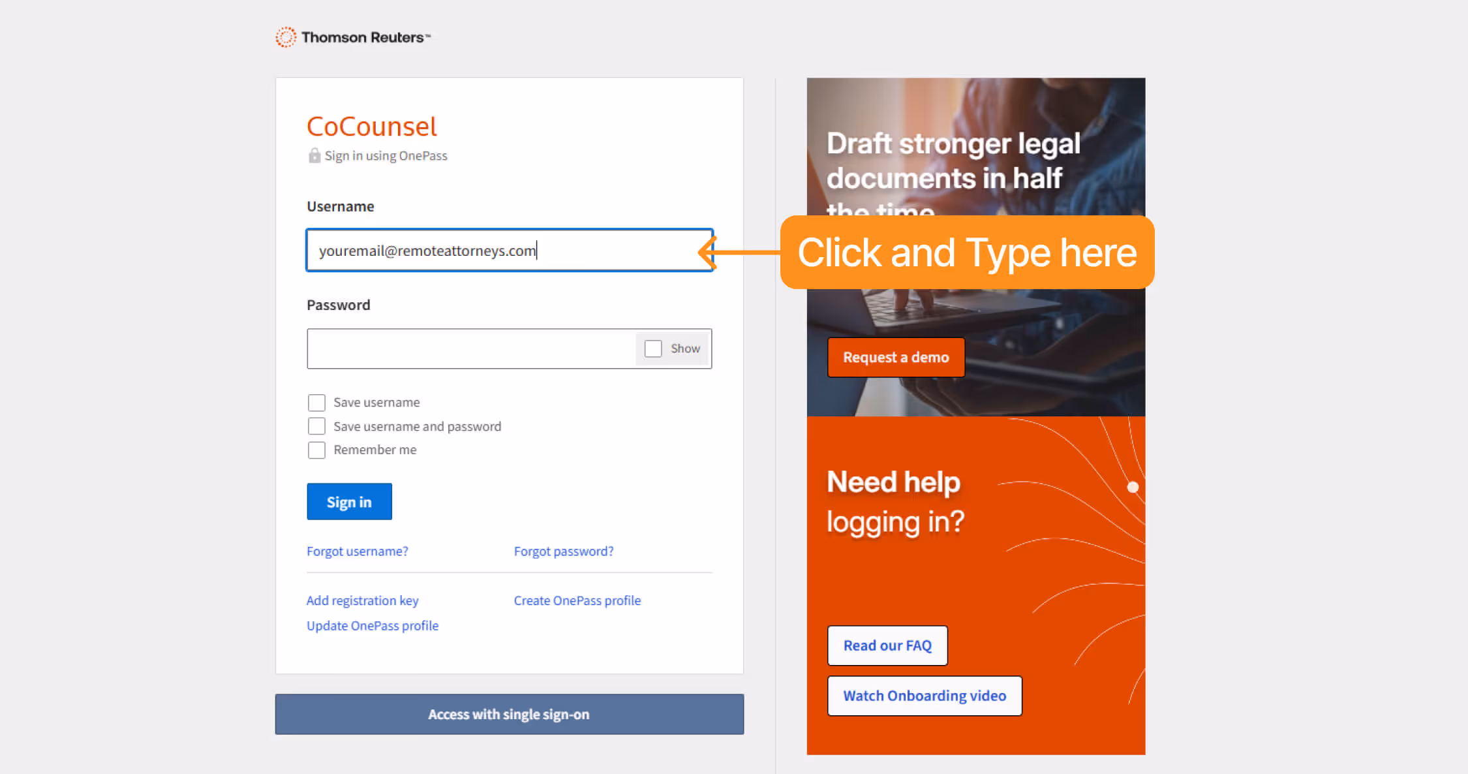The image size is (1468, 774).
Task: Click the Request a demo button
Action: [x=895, y=357]
